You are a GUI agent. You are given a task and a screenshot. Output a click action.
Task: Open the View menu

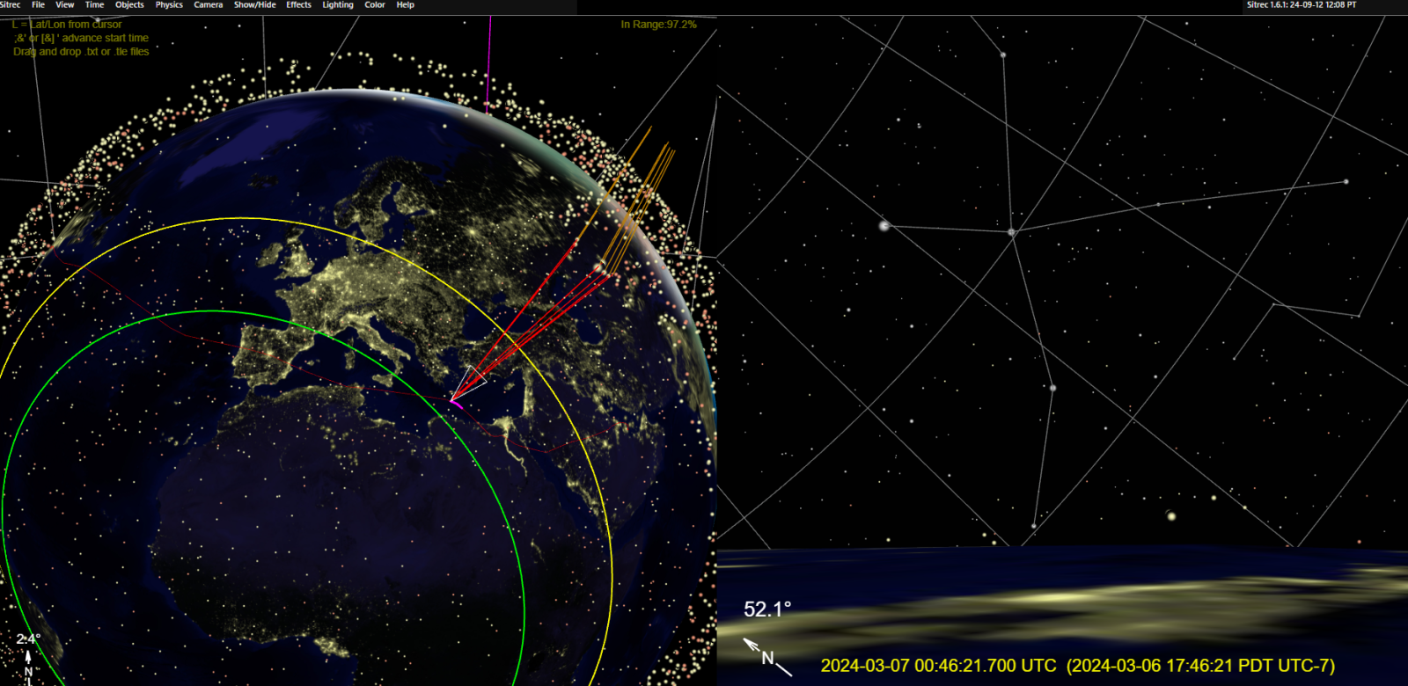(65, 5)
